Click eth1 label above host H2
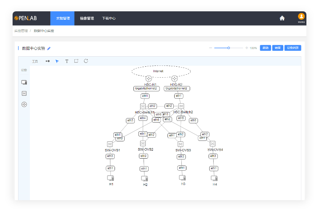This screenshot has width=319, height=214. pos(144,169)
